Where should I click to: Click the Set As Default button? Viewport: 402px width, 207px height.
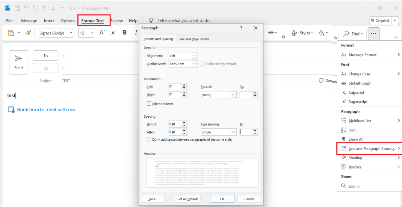[188, 199]
